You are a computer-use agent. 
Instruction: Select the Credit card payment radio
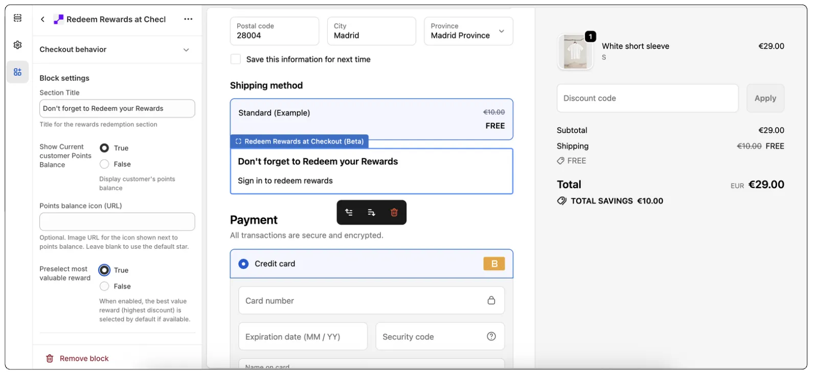(x=244, y=264)
